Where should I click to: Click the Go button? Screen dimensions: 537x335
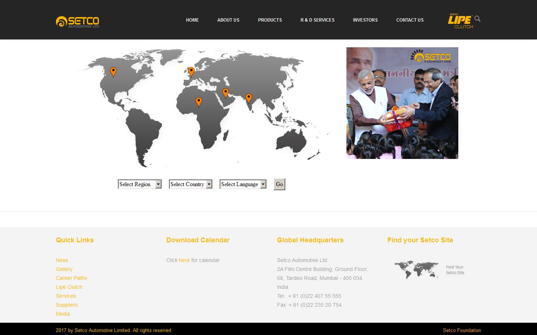click(279, 184)
